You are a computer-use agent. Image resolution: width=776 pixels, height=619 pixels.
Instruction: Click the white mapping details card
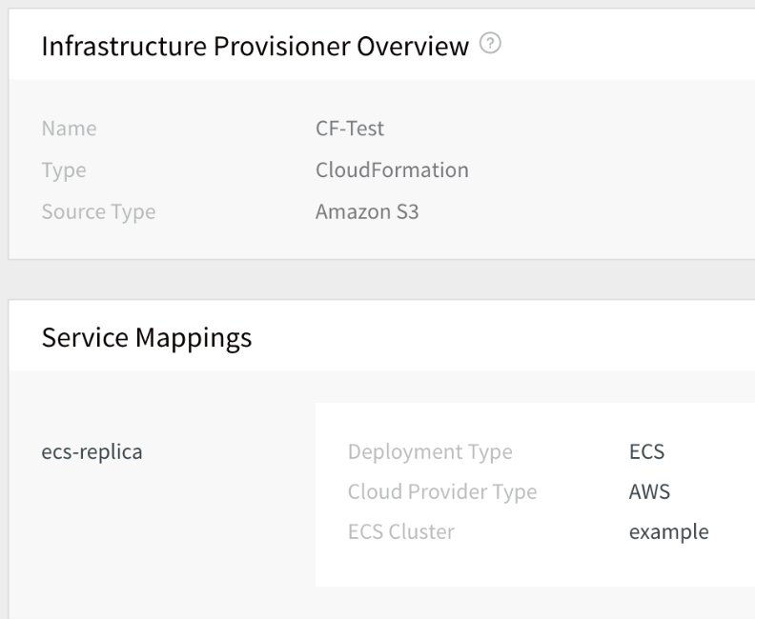point(535,494)
